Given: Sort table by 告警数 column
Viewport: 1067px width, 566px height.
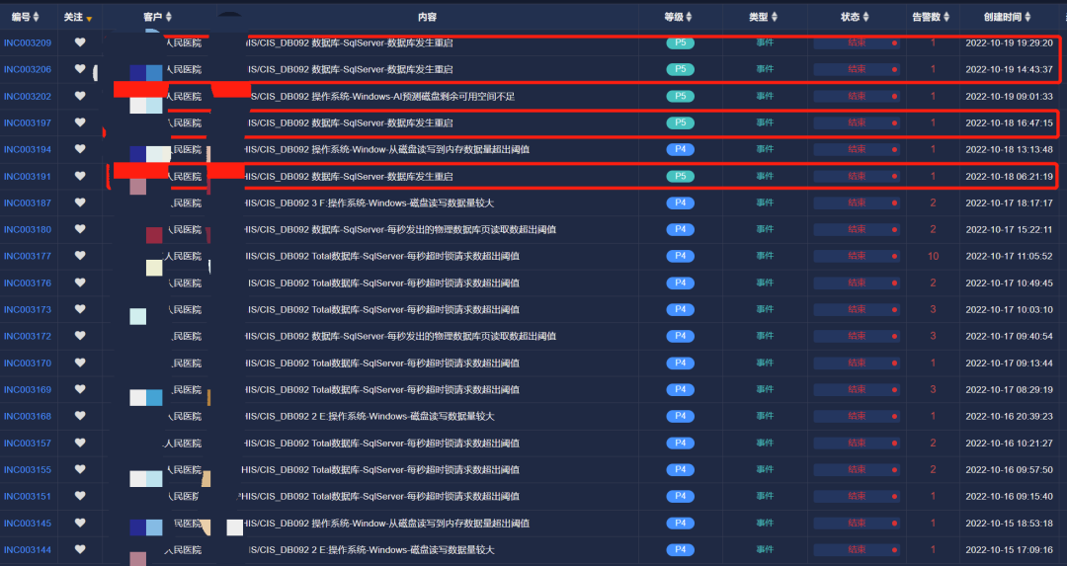Looking at the screenshot, I should point(946,17).
